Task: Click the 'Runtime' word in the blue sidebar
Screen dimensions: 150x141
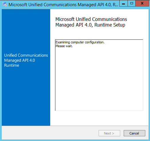Action: pyautogui.click(x=12, y=65)
